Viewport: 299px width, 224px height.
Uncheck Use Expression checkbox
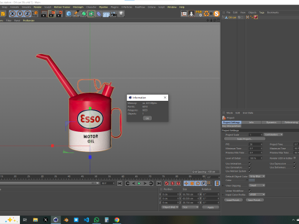[x=295, y=164]
